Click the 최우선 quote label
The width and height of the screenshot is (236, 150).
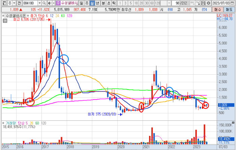point(126,10)
